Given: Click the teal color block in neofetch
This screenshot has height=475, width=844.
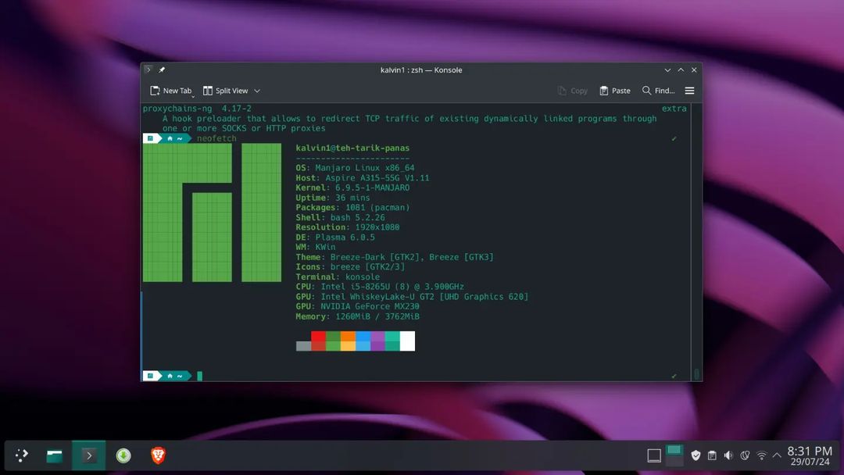Looking at the screenshot, I should point(392,341).
